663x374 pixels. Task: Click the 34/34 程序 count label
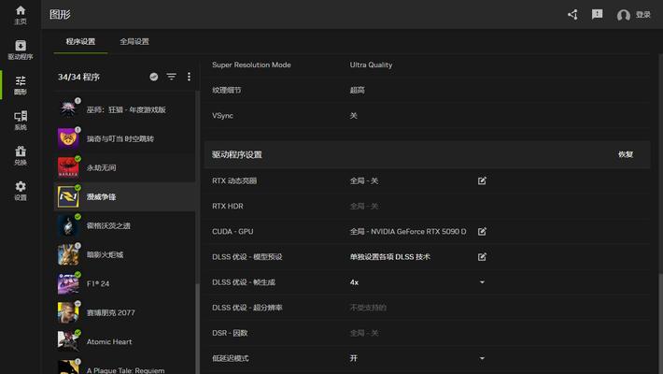(x=78, y=77)
